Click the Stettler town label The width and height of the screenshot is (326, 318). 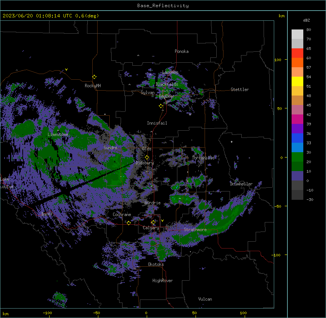[x=240, y=90]
